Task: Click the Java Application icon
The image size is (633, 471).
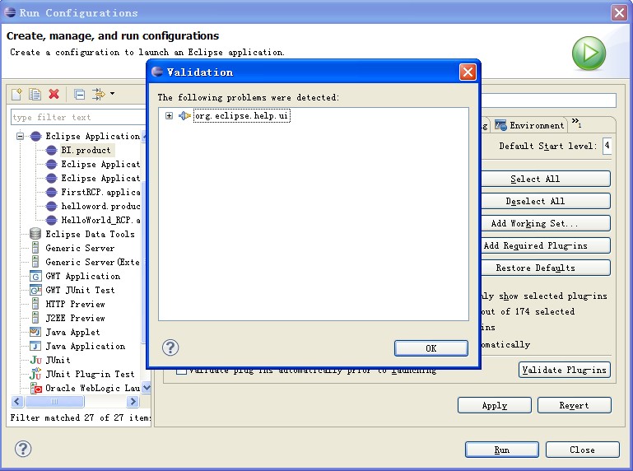Action: pos(35,346)
